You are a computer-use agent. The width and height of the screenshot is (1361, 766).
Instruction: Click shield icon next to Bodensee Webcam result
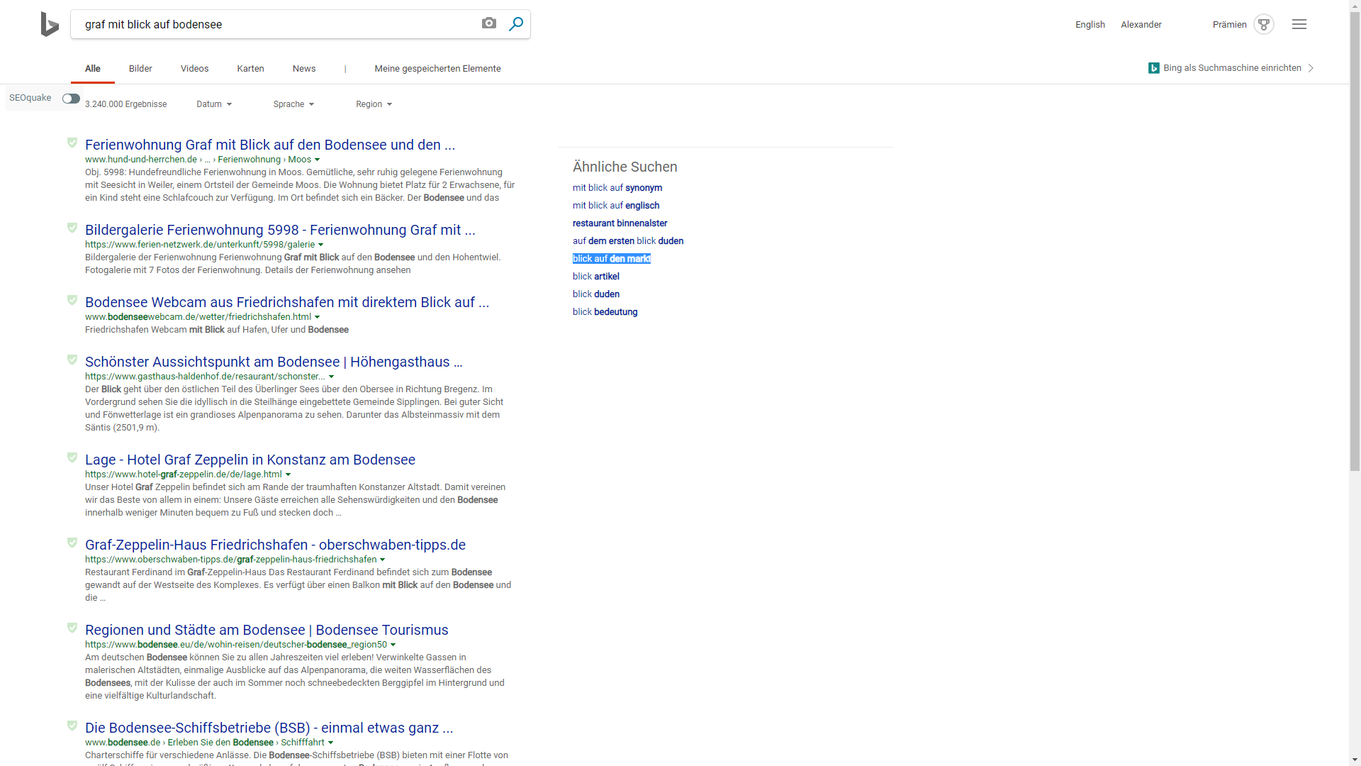point(72,300)
